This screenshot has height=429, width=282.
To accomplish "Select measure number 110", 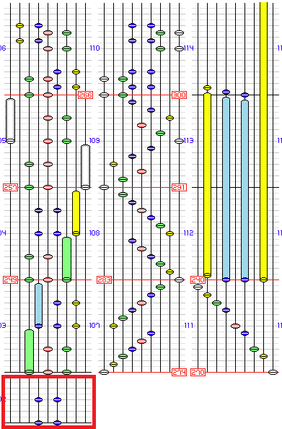I will click(94, 48).
